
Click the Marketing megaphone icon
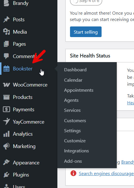(x=6, y=146)
